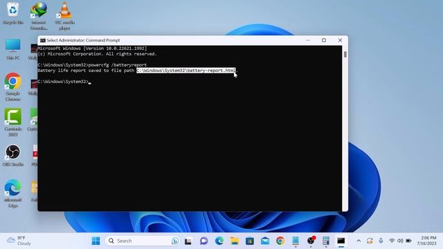Open Microsoft Store from the taskbar
443x249 pixels.
250,241
